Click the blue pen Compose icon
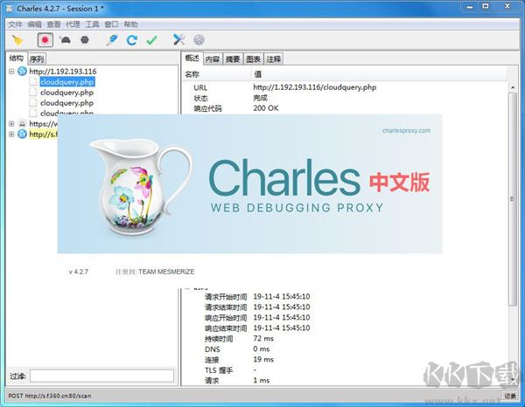 [x=111, y=40]
